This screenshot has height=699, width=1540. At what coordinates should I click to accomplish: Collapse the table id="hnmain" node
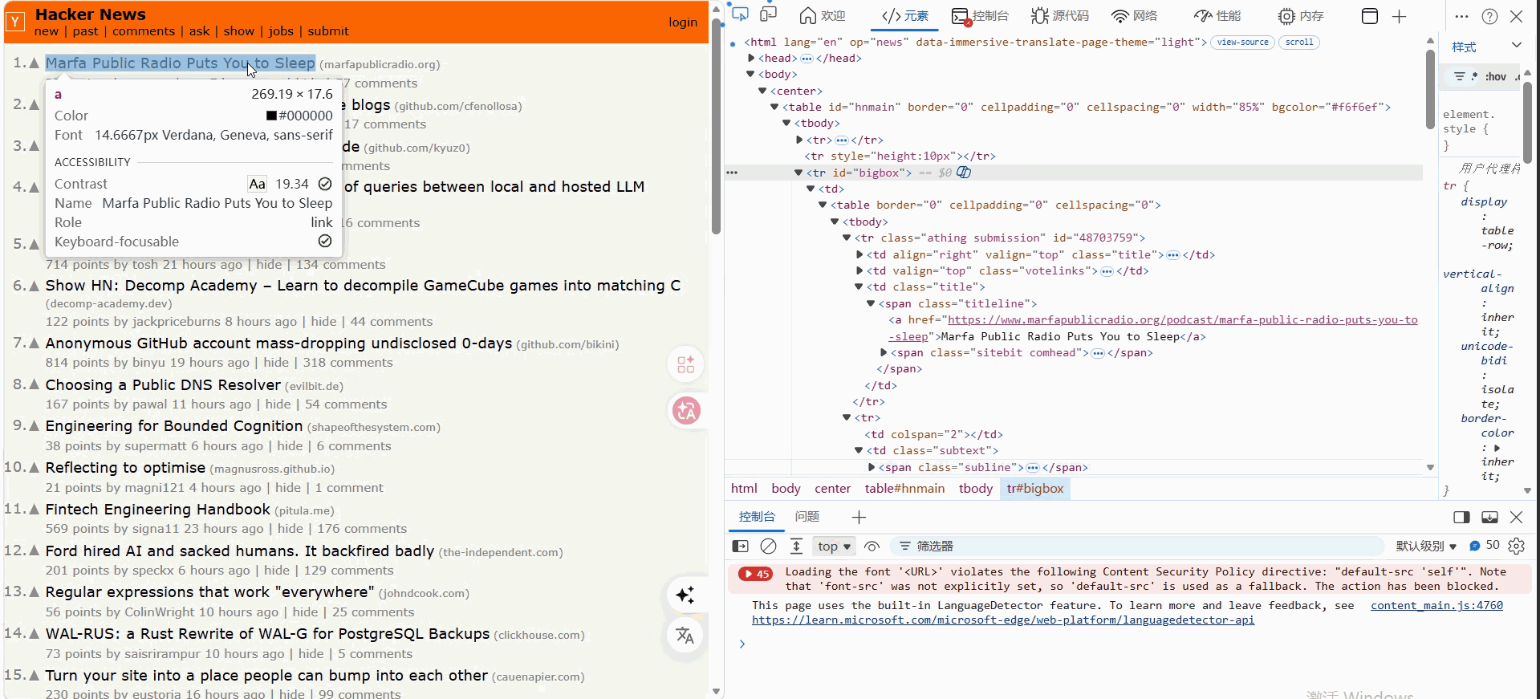tap(774, 107)
